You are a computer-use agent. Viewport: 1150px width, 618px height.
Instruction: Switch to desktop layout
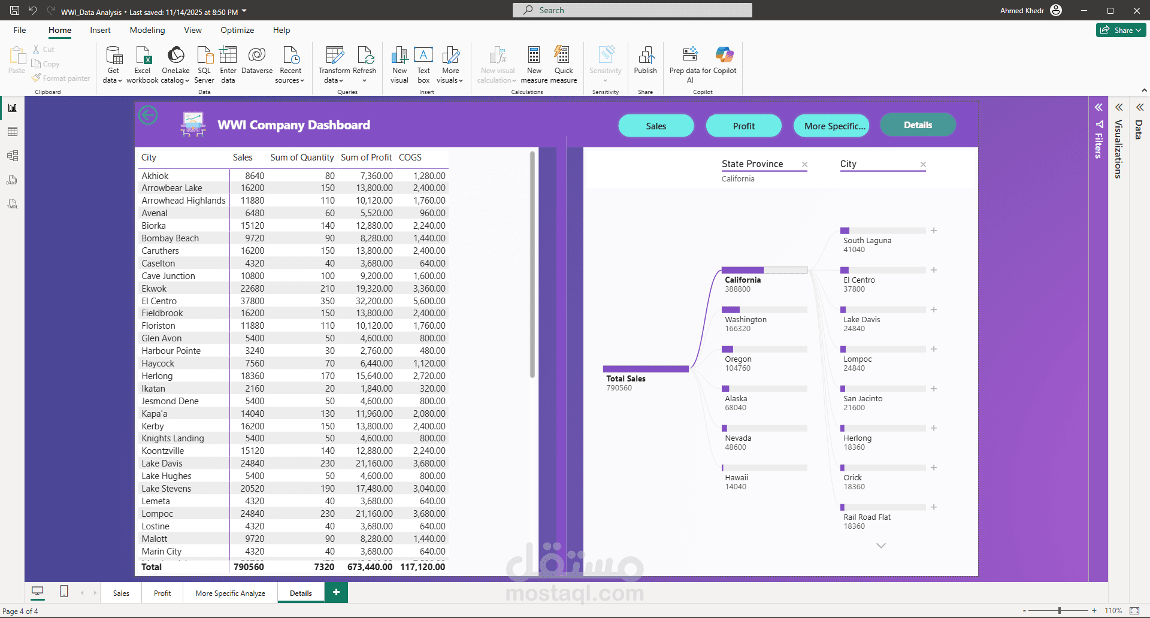pyautogui.click(x=38, y=592)
